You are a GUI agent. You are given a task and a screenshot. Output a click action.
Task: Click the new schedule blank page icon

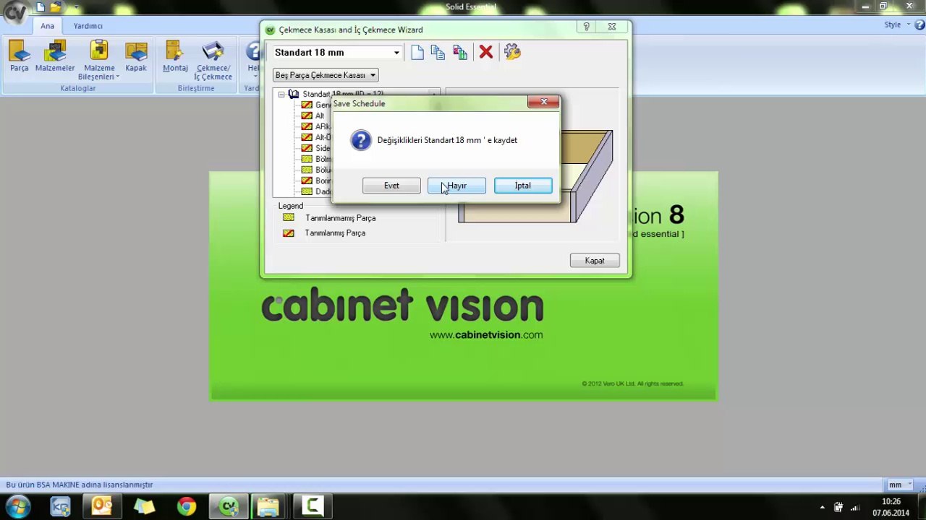417,52
